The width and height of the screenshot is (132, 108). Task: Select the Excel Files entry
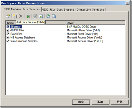[x=16, y=34]
